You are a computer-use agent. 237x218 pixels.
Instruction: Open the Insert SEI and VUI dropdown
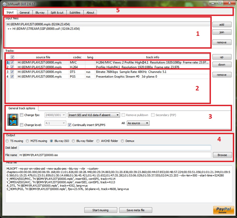[93, 115]
